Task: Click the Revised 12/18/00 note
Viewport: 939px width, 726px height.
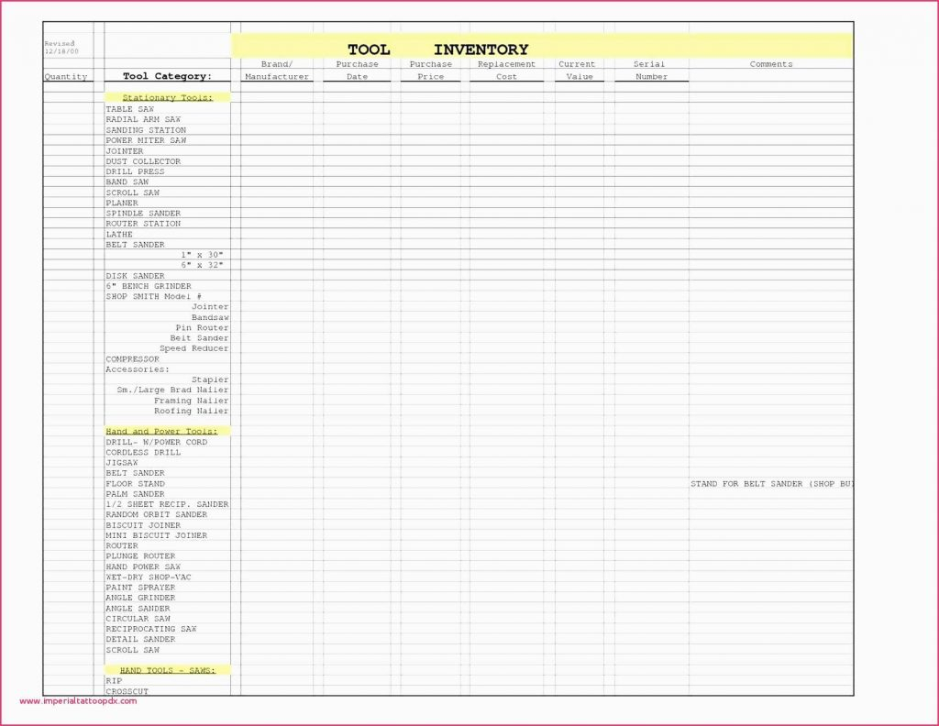Action: pyautogui.click(x=61, y=48)
